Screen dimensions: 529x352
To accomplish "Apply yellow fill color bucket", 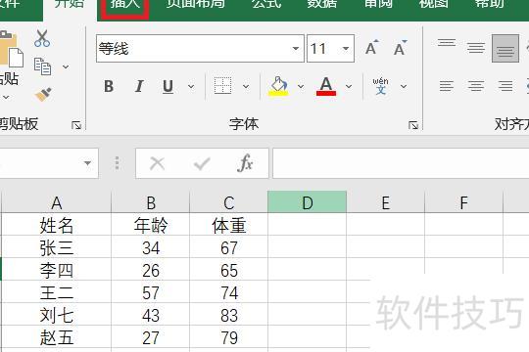I will point(278,86).
